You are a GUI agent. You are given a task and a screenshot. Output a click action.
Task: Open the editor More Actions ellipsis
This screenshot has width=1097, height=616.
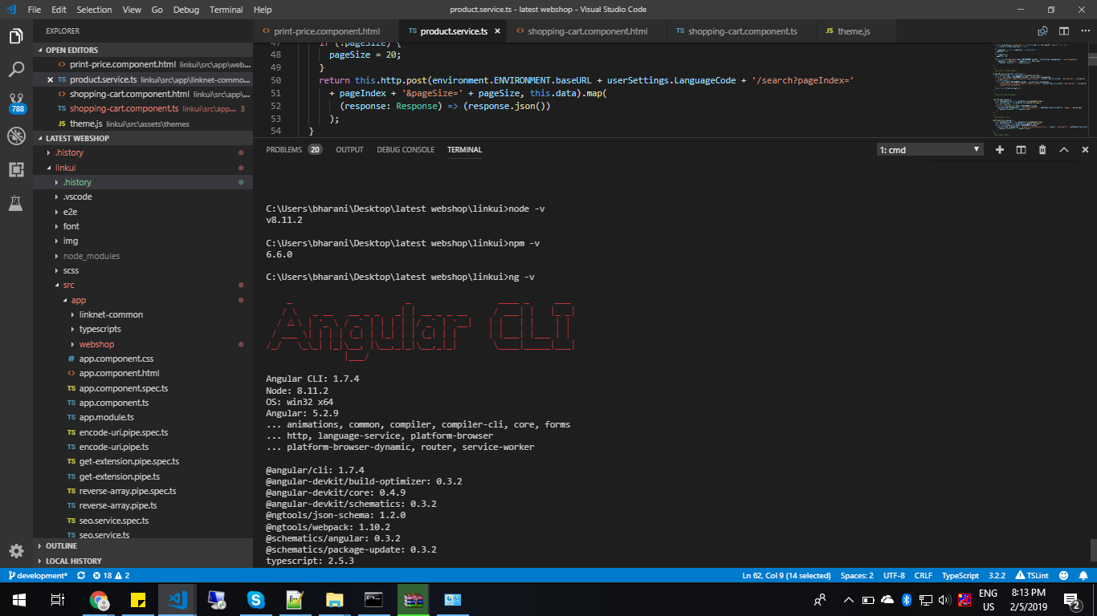pyautogui.click(x=1085, y=31)
